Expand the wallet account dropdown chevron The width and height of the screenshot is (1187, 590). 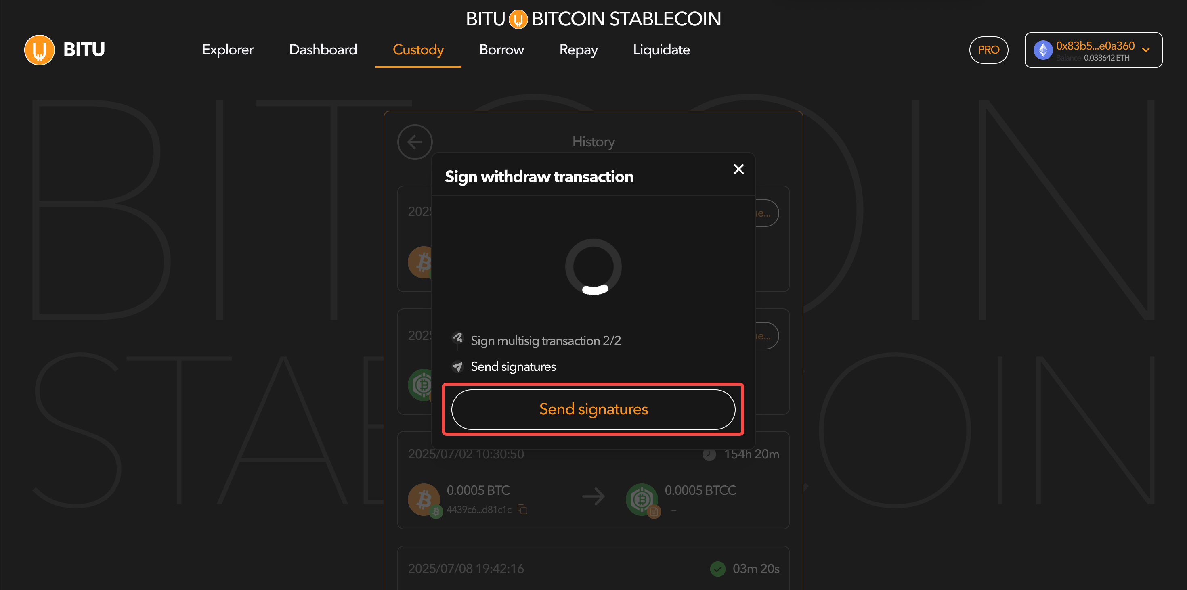coord(1146,50)
